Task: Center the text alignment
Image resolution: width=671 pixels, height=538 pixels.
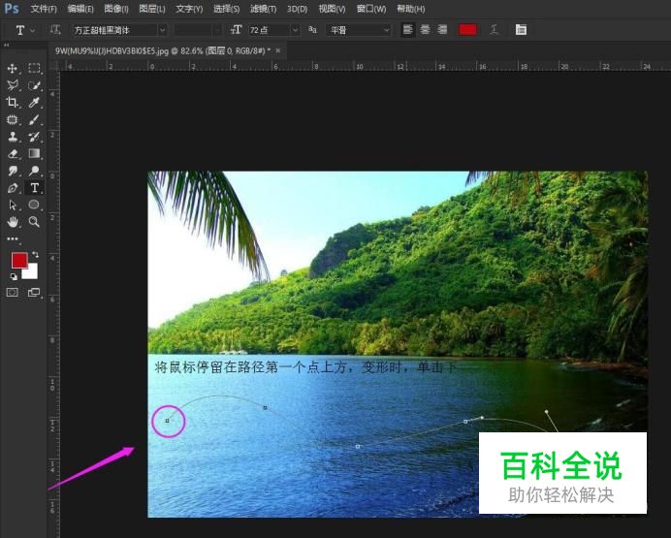Action: (425, 29)
